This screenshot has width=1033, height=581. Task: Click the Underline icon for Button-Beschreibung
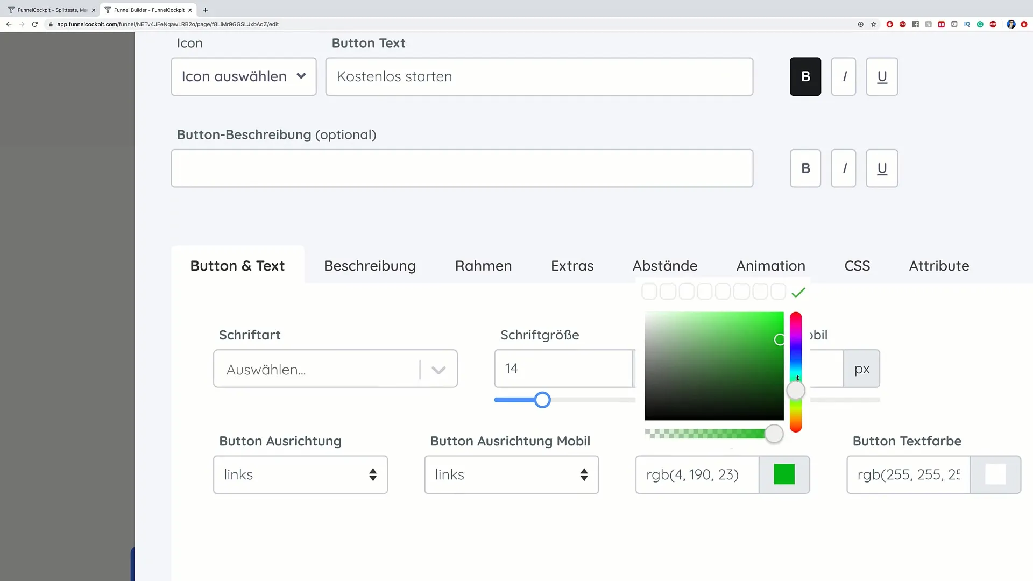coord(882,168)
